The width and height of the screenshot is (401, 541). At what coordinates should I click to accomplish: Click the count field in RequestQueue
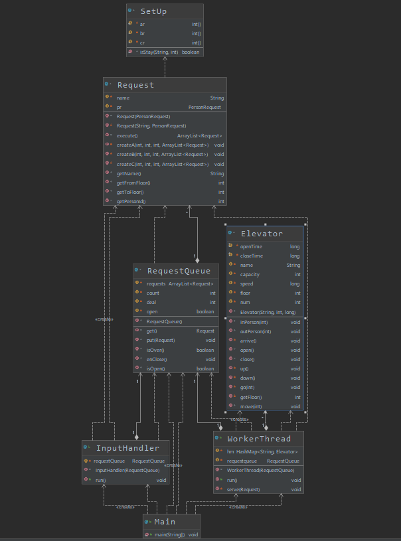click(x=176, y=293)
